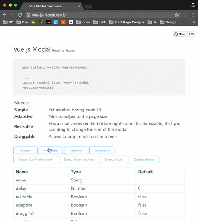
Task: Close the Vue Modal Examples tab
Action: [79, 6]
